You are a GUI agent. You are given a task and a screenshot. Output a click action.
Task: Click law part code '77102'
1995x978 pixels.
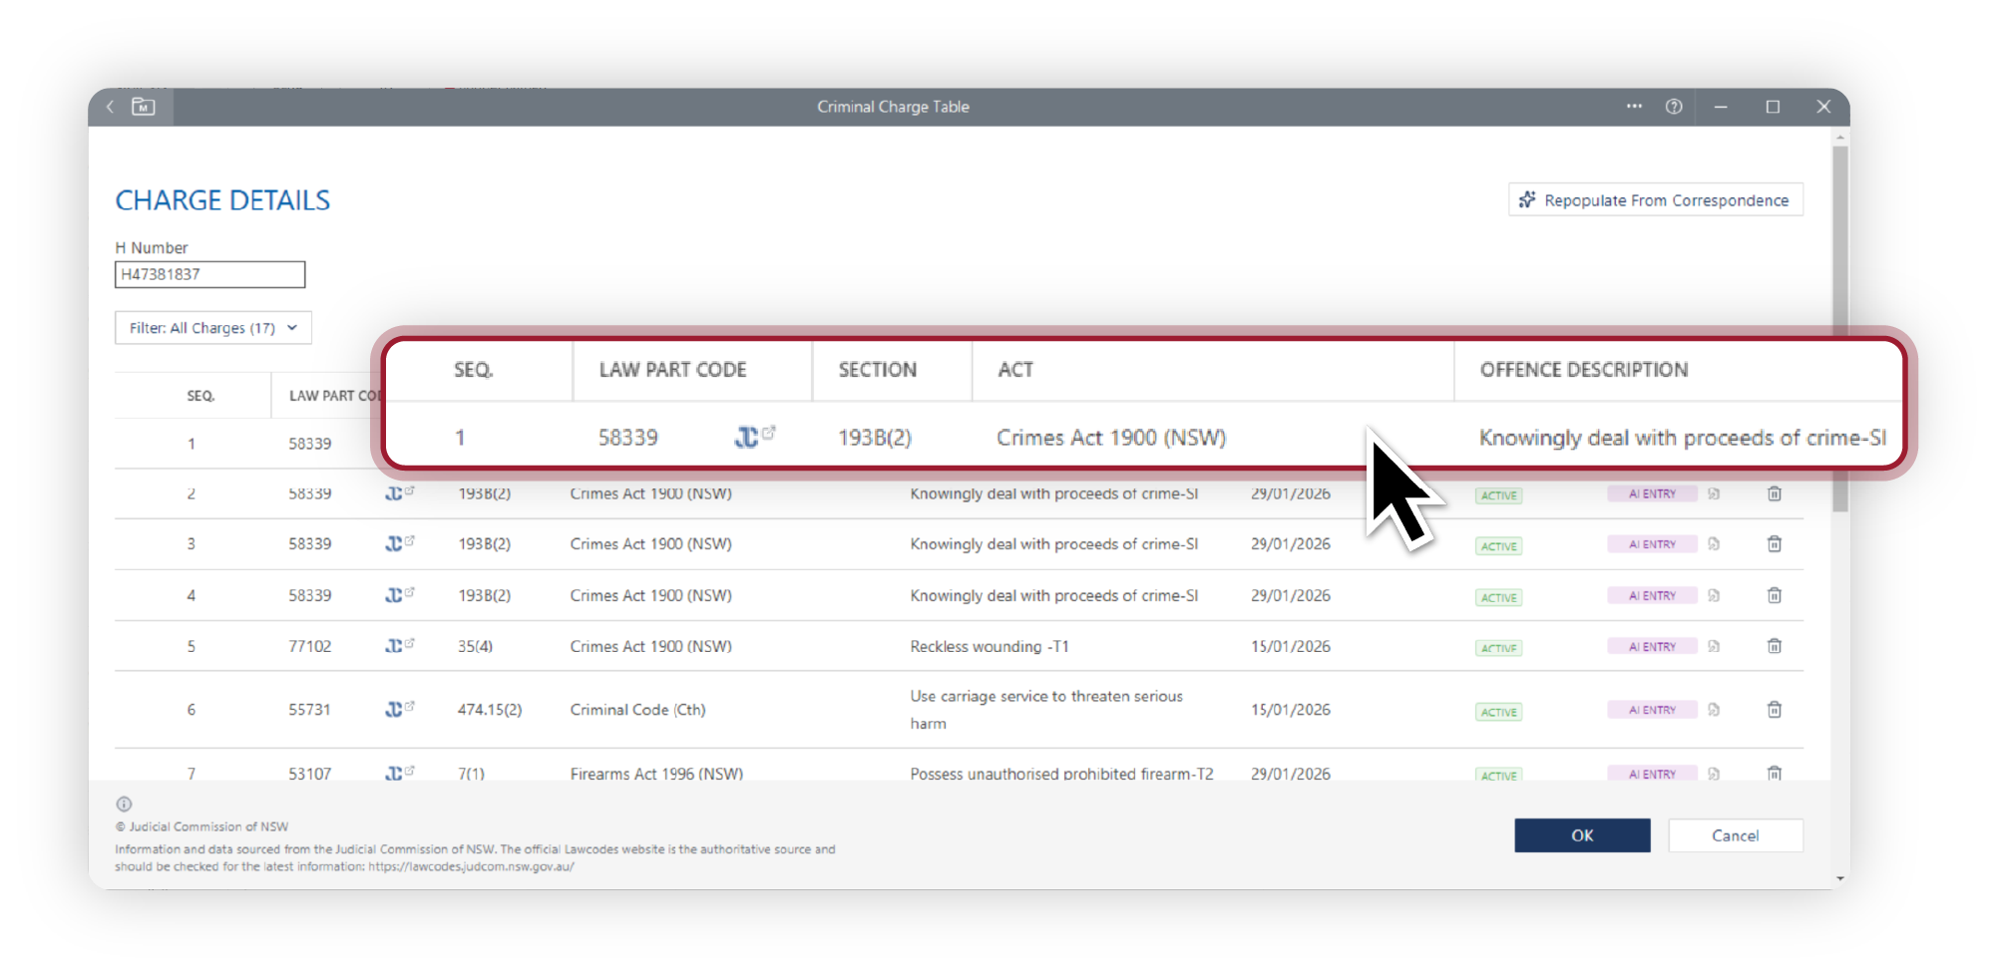coord(310,646)
